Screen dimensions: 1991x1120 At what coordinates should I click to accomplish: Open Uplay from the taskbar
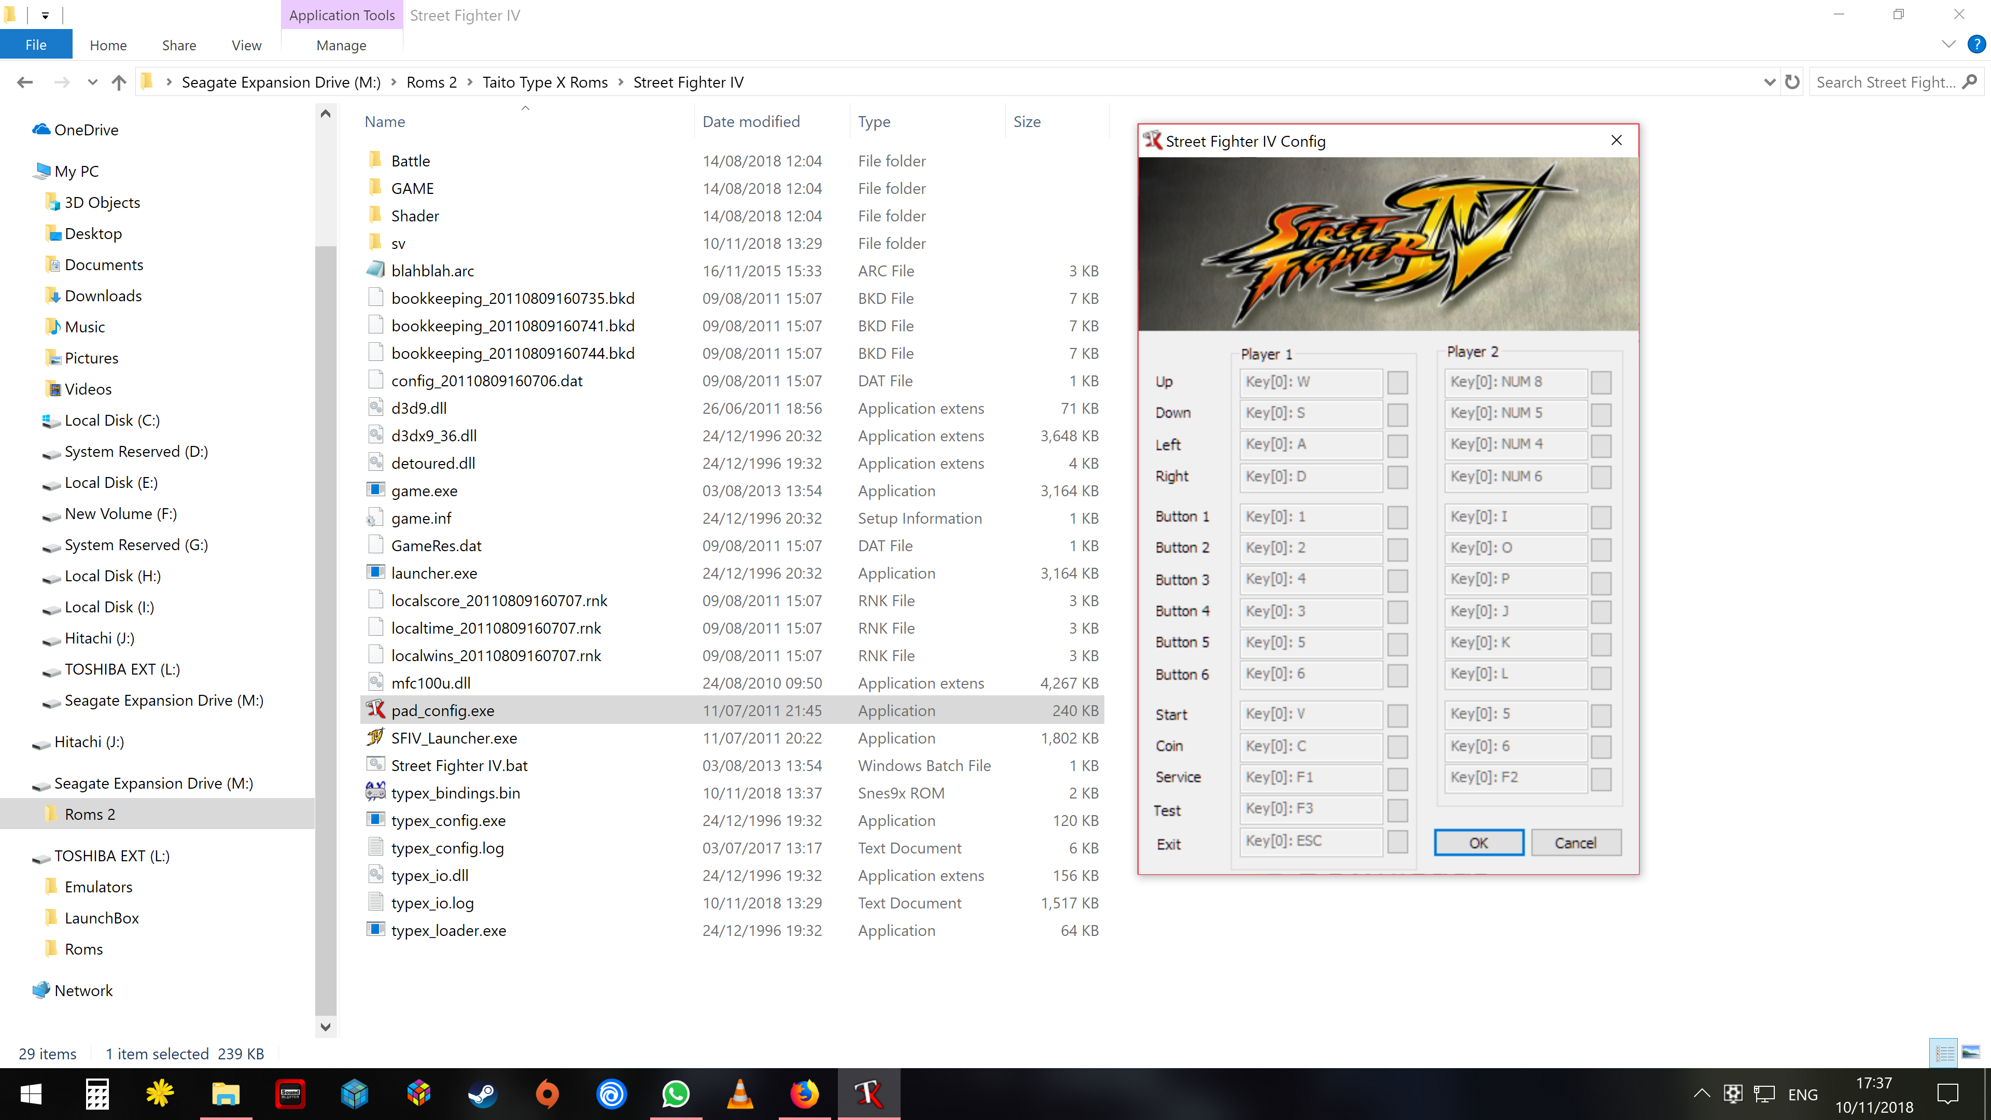click(611, 1094)
